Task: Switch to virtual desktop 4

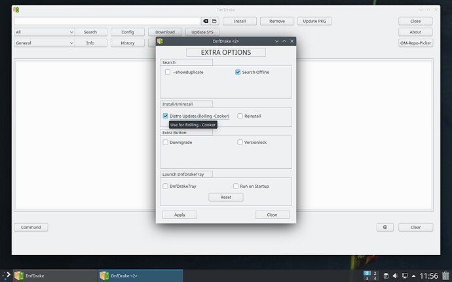Action: (375, 278)
